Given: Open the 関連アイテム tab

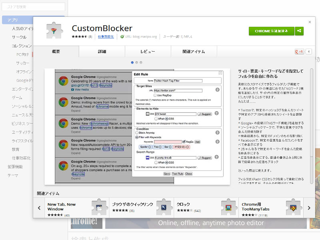Looking at the screenshot, I should [194, 52].
